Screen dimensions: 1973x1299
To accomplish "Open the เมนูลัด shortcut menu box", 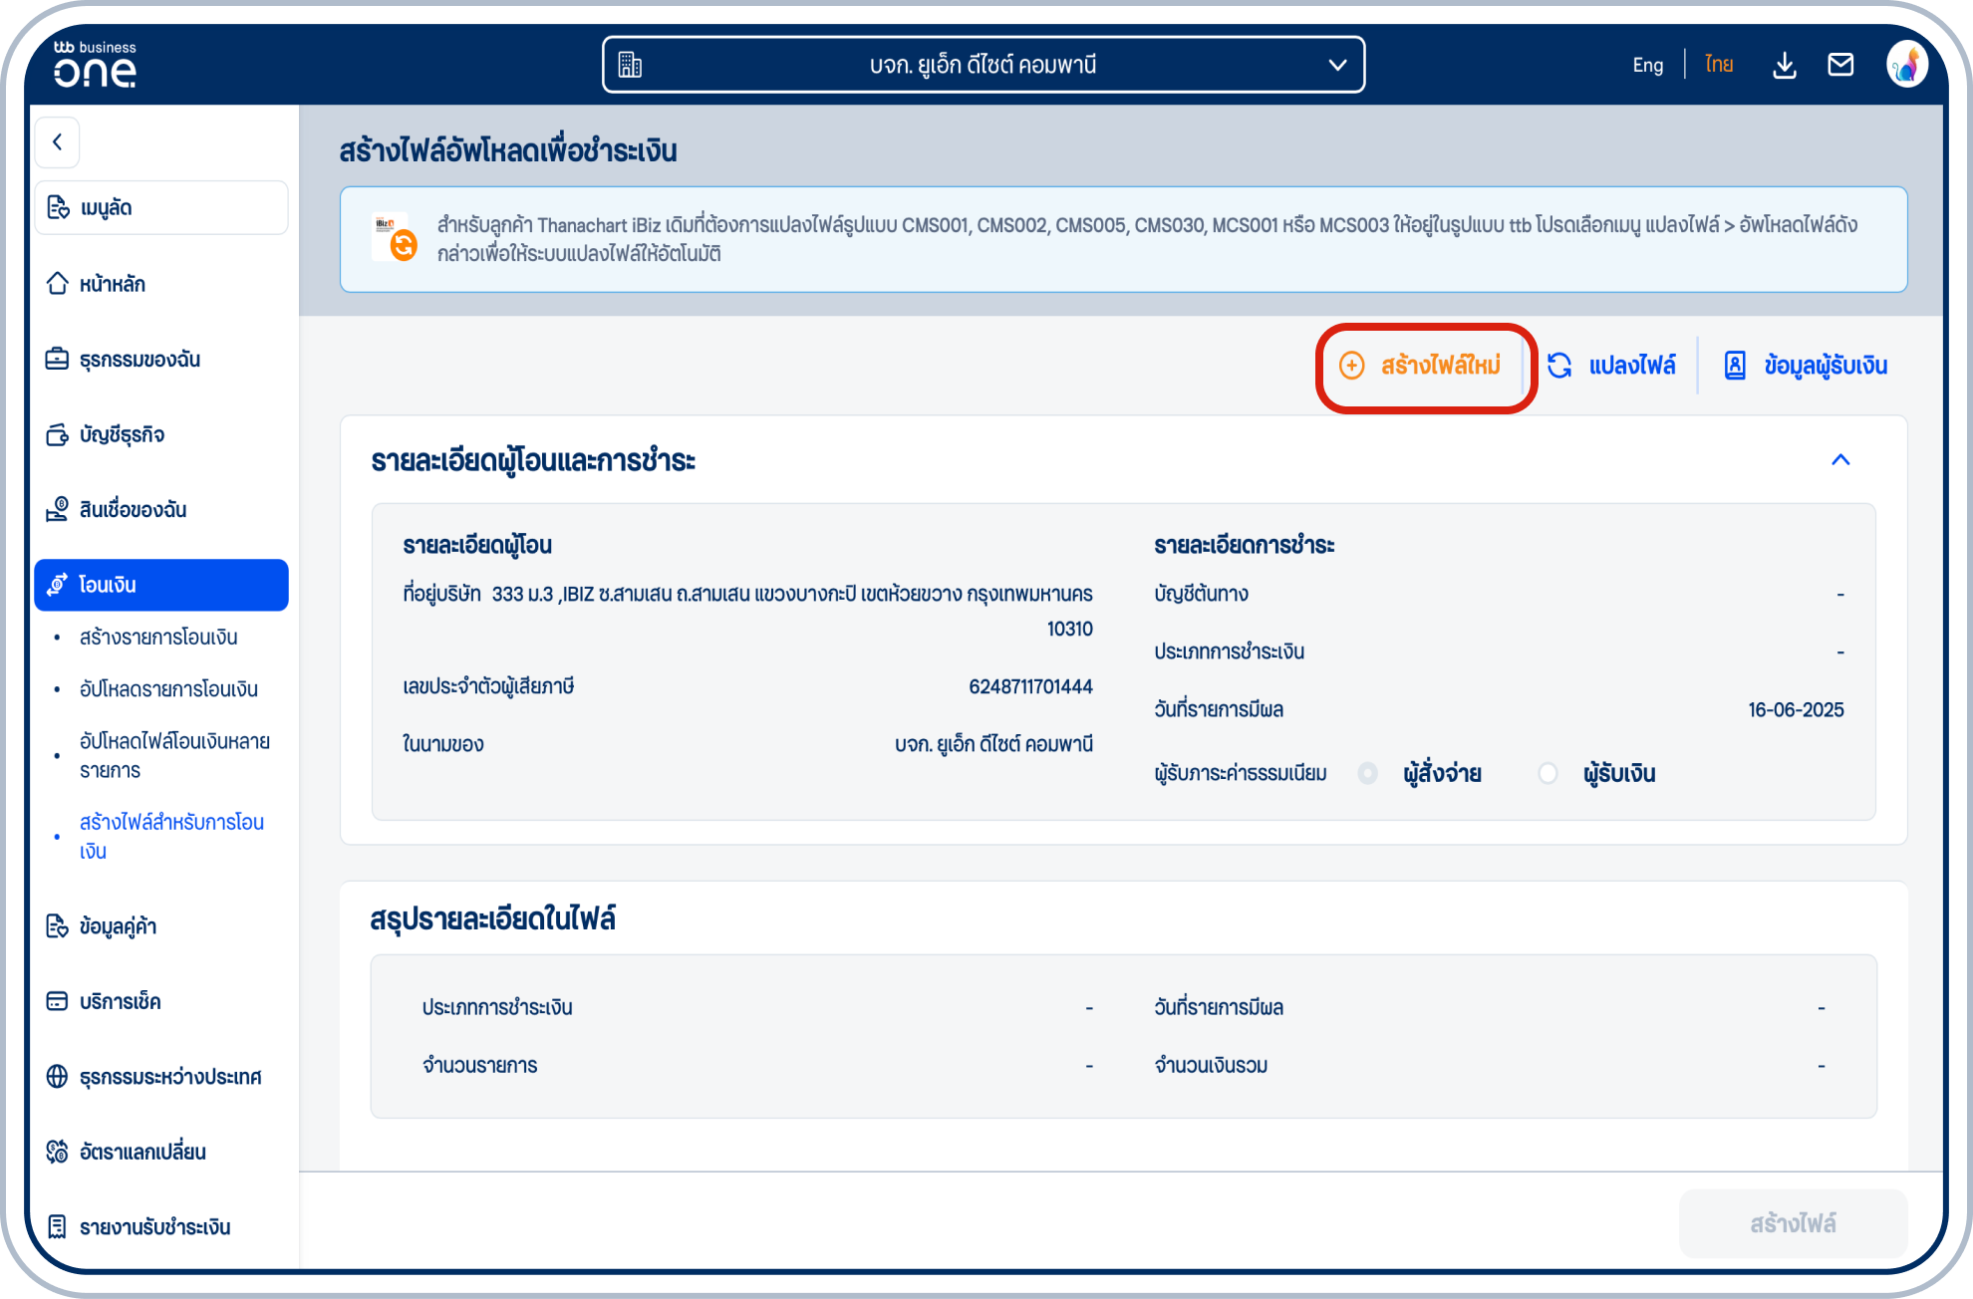I will (161, 207).
